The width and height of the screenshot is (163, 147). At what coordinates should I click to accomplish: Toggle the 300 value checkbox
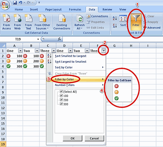(61, 104)
